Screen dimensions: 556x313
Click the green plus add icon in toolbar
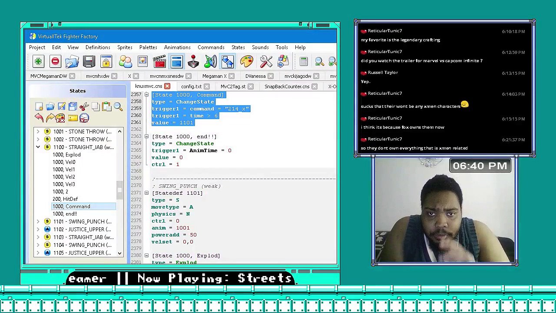point(38,62)
